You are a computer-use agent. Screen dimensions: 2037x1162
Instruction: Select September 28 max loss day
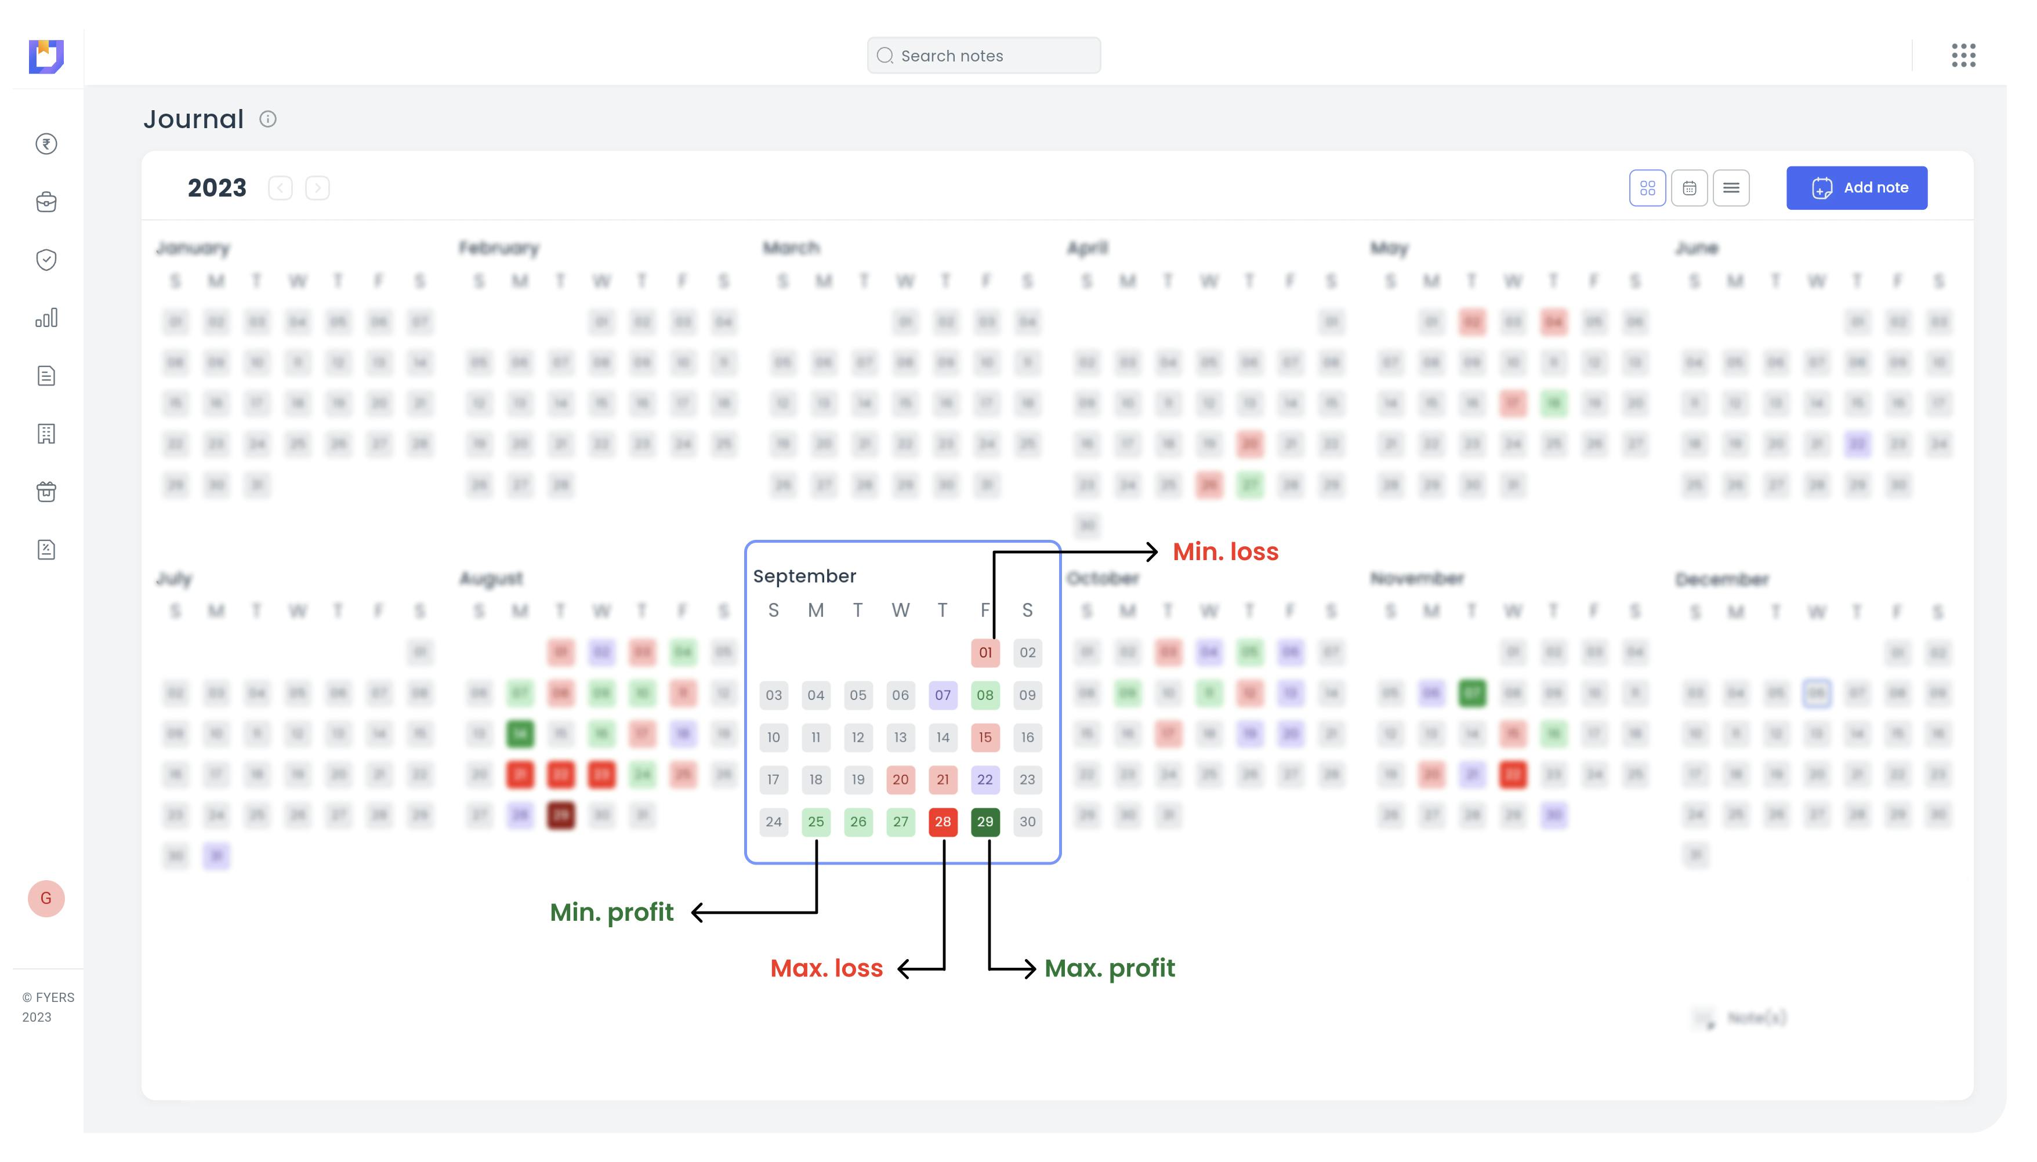(943, 822)
